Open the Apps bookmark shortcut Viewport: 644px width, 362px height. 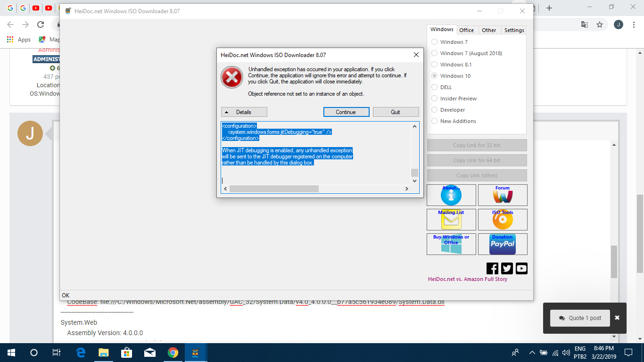point(19,40)
